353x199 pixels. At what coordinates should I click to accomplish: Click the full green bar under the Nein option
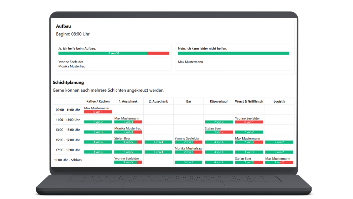click(x=233, y=53)
